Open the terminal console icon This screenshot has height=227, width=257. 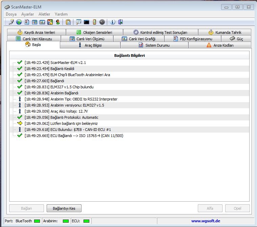(x=87, y=22)
